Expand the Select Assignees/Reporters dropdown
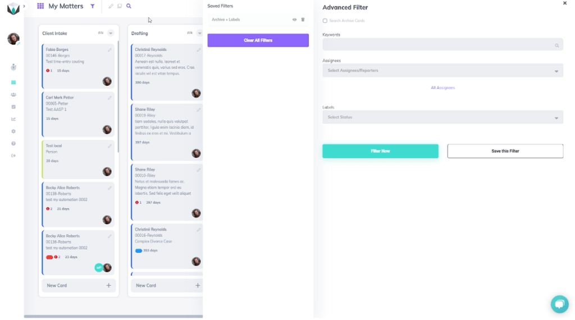 click(x=442, y=70)
